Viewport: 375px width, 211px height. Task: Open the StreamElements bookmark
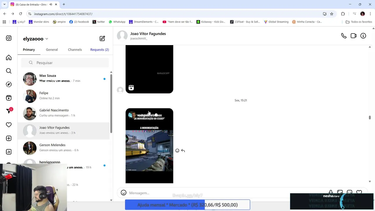pyautogui.click(x=144, y=22)
